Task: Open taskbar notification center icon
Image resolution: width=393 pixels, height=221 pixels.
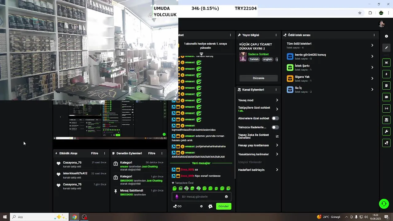Action: coord(387,217)
